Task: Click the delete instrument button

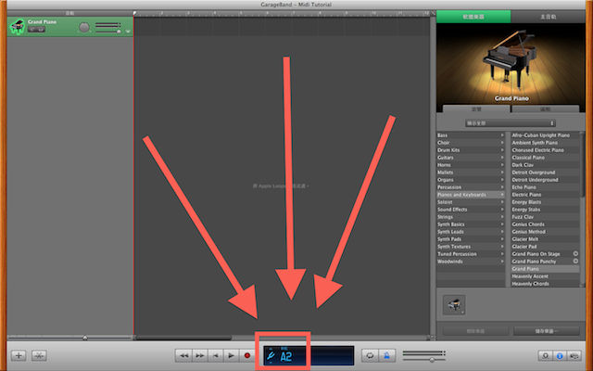Action: pos(475,331)
